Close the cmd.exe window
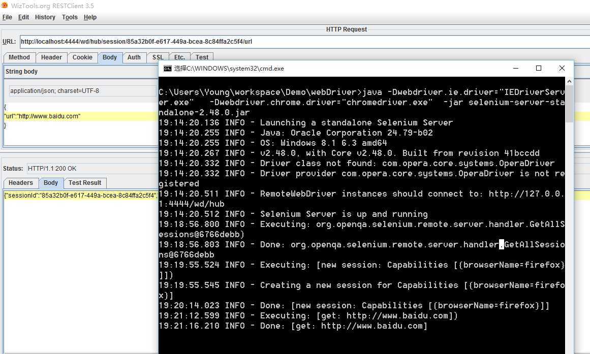 pos(562,68)
